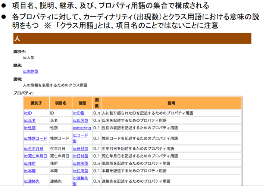Click the ic:ID identifier link
The width and height of the screenshot is (263, 186).
click(x=28, y=113)
